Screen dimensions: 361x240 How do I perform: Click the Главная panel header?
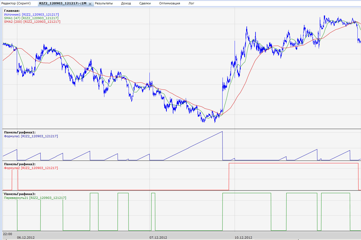(x=12, y=11)
